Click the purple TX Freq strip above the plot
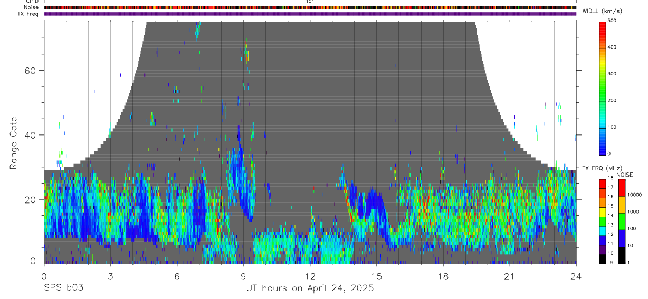 (310, 14)
